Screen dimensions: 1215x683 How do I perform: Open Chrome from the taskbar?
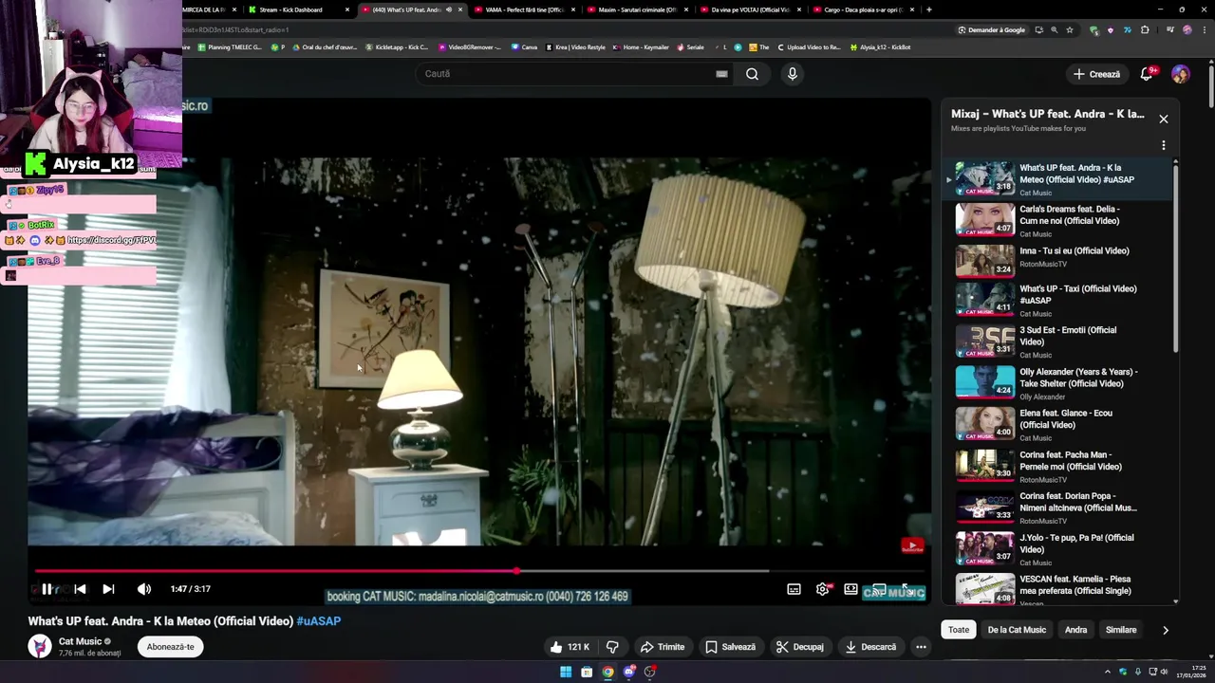coord(607,672)
